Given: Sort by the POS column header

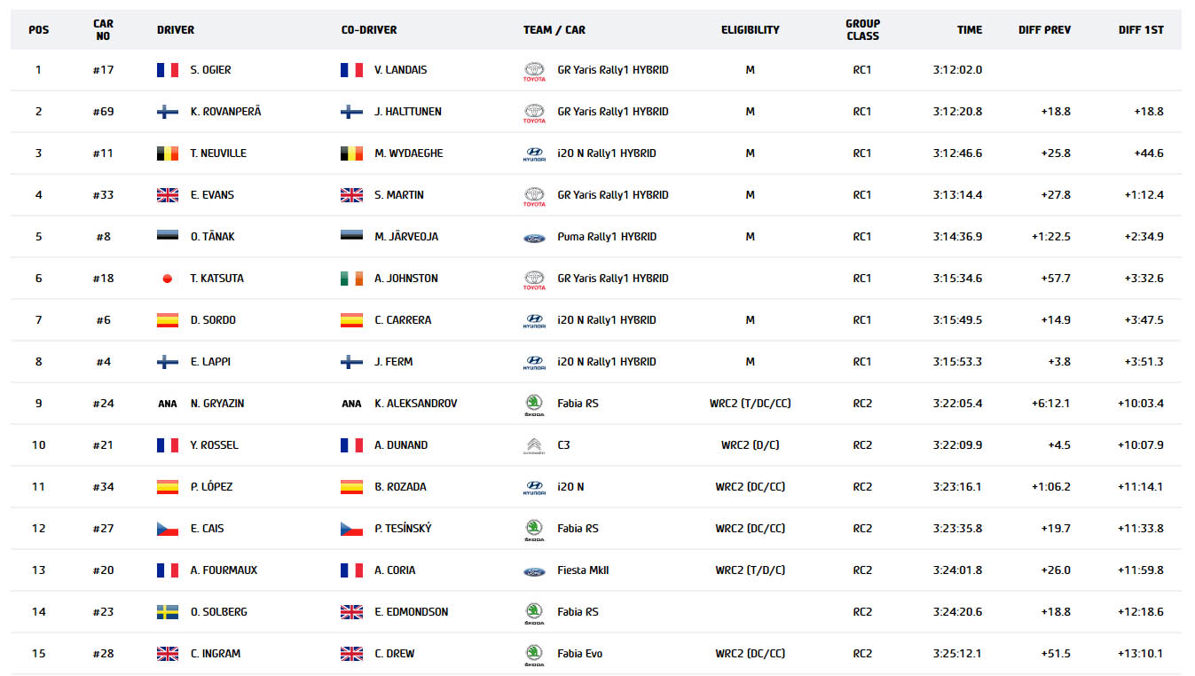Looking at the screenshot, I should (38, 30).
